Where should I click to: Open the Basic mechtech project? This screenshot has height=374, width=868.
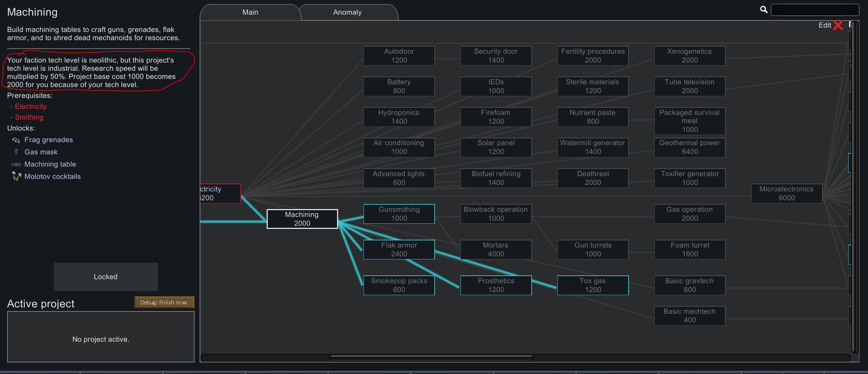coord(690,316)
